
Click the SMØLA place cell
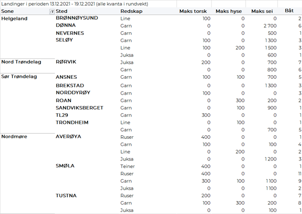click(65, 166)
